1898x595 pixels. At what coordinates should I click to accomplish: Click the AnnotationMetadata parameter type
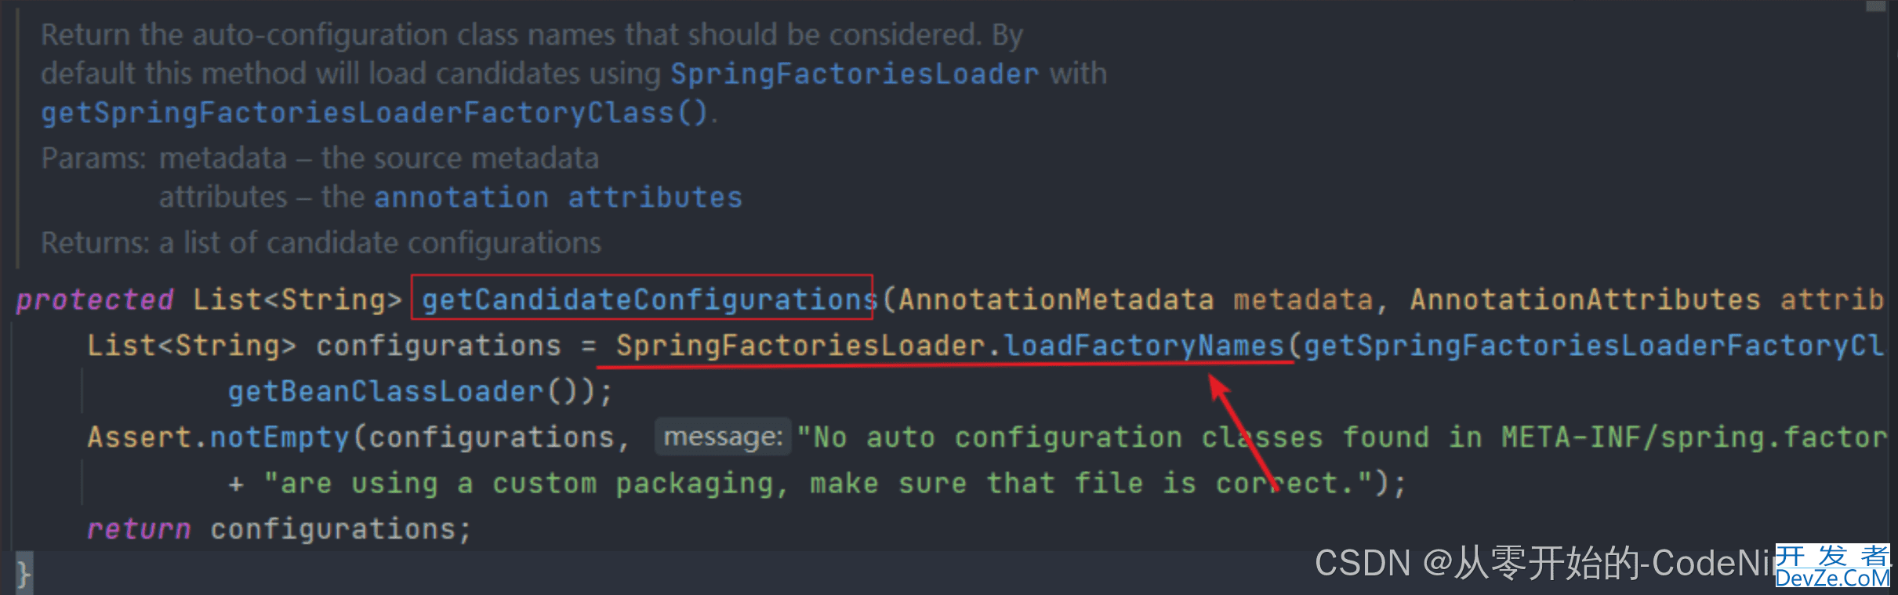[1055, 299]
